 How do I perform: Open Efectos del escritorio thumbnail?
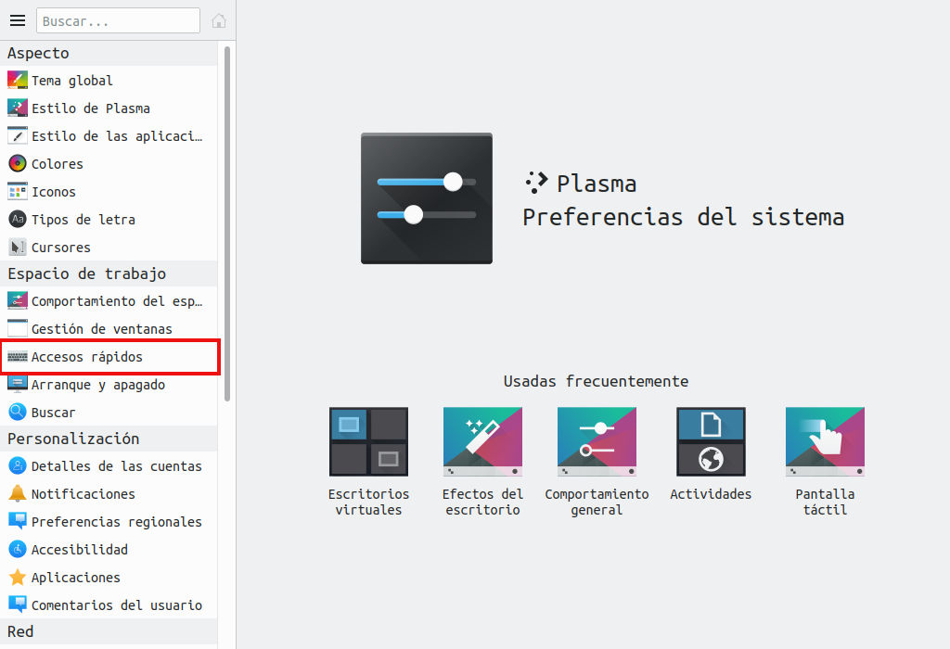[x=482, y=441]
